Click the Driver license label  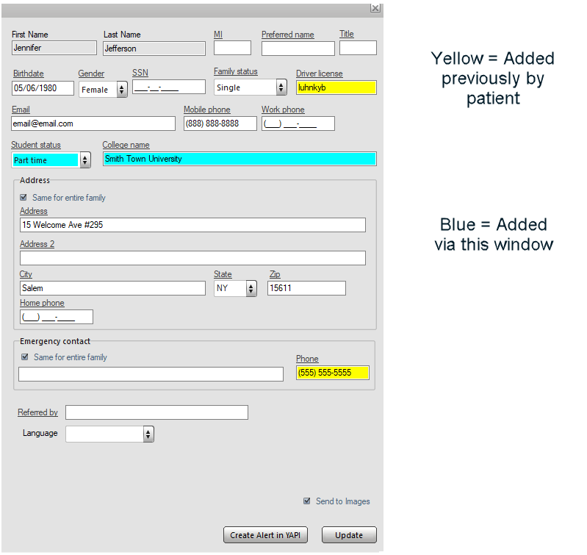pyautogui.click(x=320, y=74)
